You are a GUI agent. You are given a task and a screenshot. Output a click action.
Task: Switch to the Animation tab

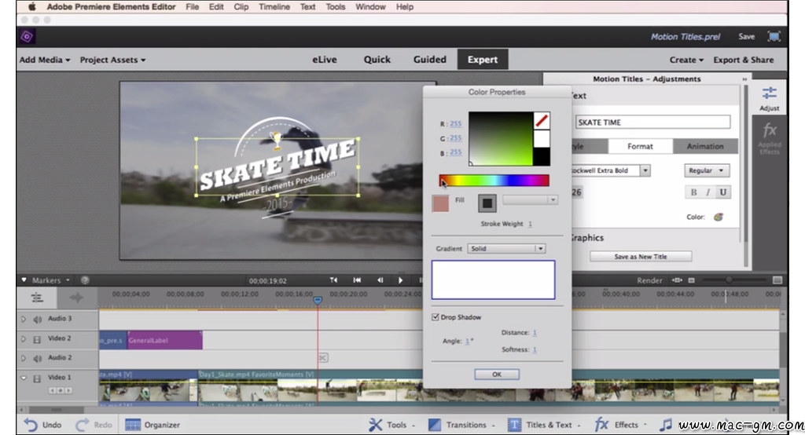click(x=705, y=146)
